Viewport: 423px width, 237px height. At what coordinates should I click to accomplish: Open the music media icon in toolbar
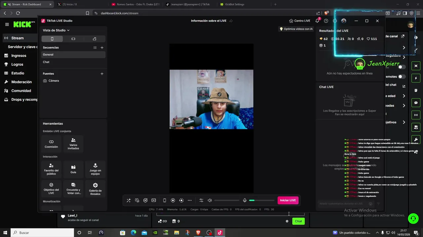[137, 200]
